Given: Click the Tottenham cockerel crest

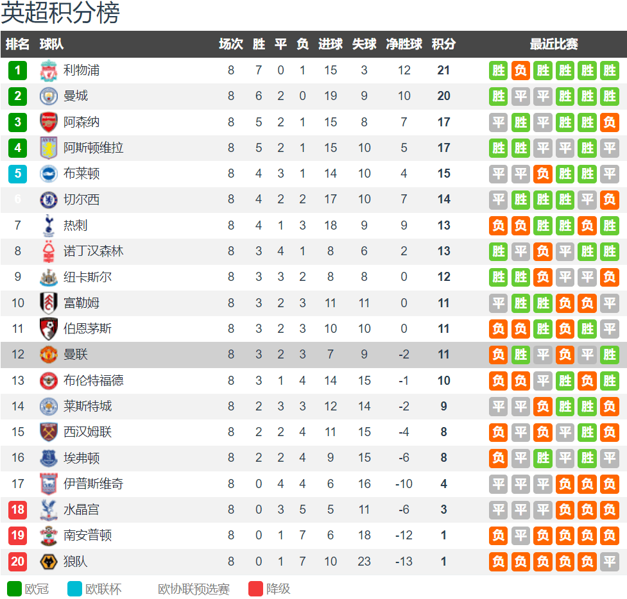Looking at the screenshot, I should (48, 225).
